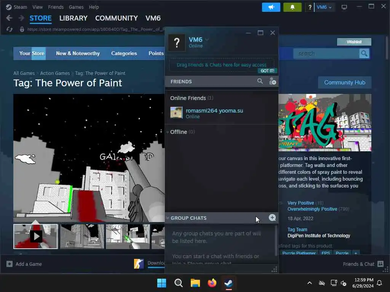Open Windows Start menu

point(161,283)
